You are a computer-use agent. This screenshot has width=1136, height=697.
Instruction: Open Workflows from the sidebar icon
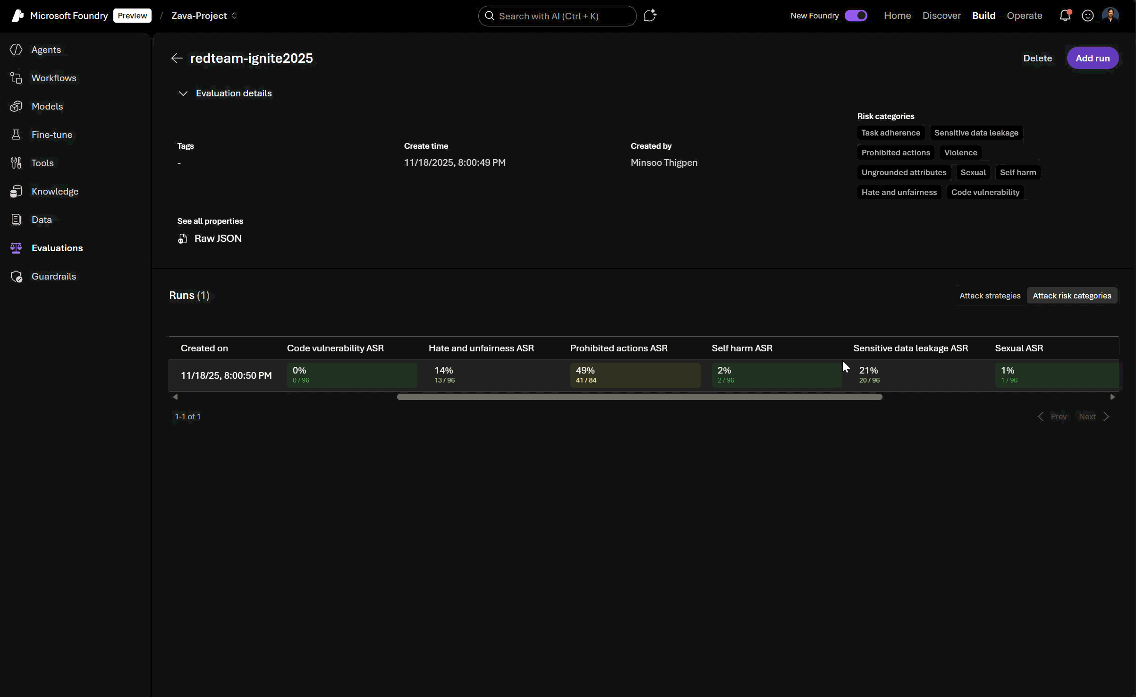[x=17, y=78]
